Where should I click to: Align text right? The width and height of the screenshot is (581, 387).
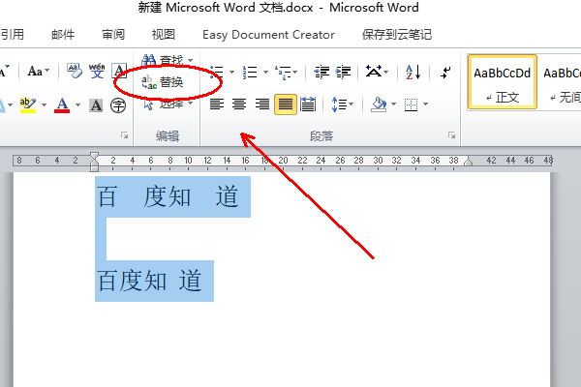coord(262,104)
